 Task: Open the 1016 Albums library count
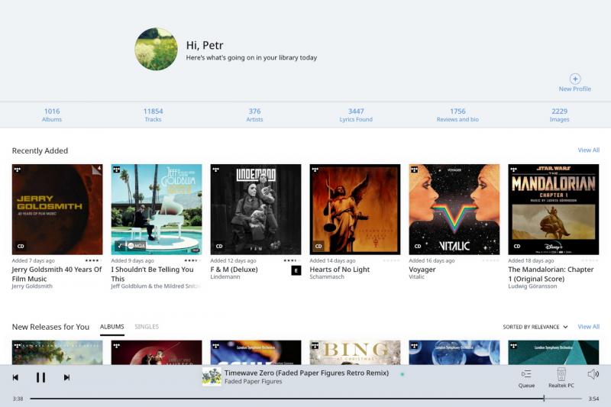[52, 115]
